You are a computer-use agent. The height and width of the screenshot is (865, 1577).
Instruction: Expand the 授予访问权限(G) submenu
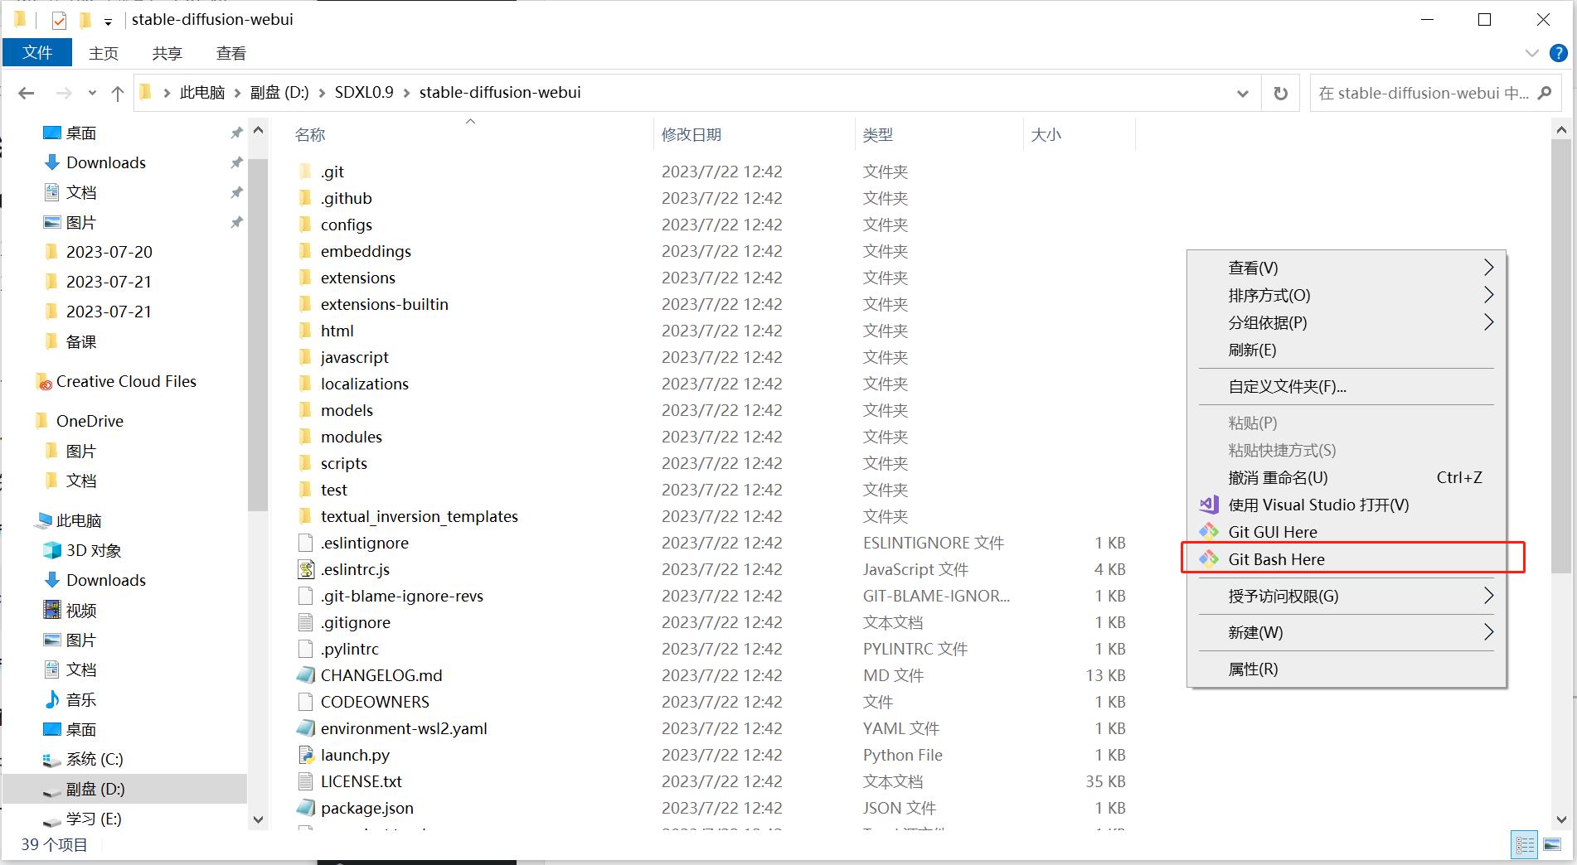(1488, 596)
